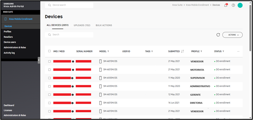Click the SERIAL NUMBER column header

[85, 51]
